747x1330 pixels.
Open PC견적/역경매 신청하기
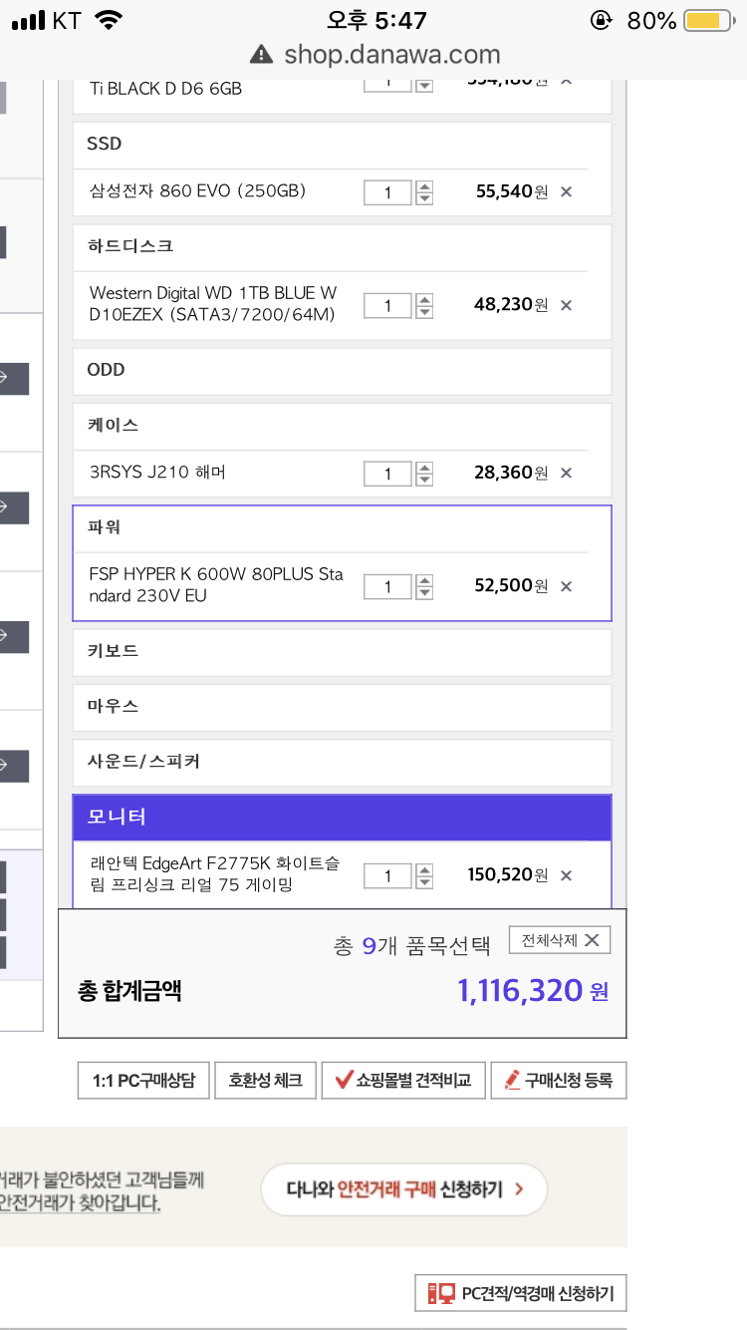(521, 1294)
